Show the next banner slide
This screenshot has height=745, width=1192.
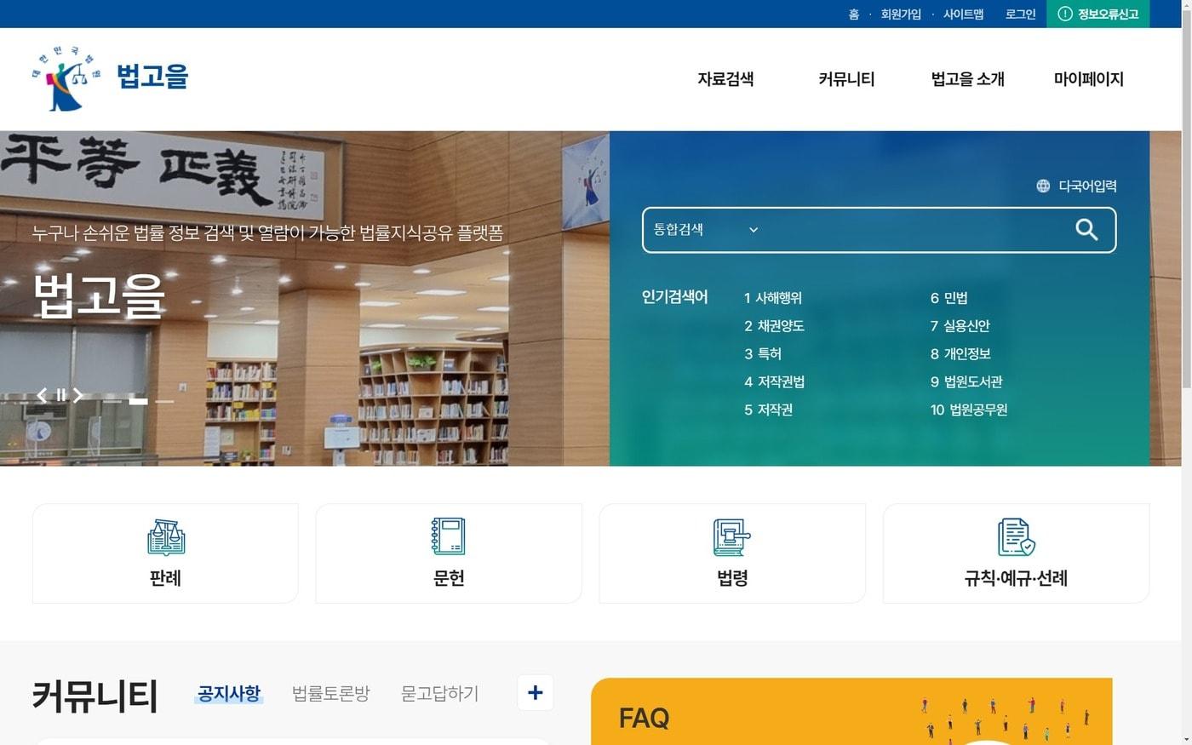click(x=78, y=395)
